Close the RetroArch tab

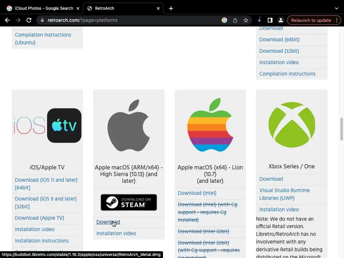[158, 8]
